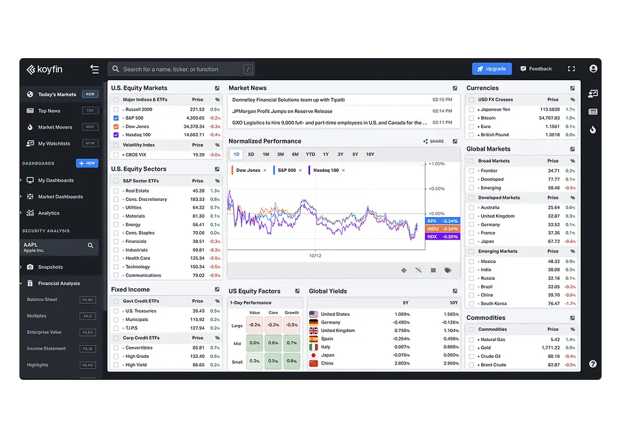Click the Upgrade button
Viewport: 621px width, 438px height.
pyautogui.click(x=492, y=69)
